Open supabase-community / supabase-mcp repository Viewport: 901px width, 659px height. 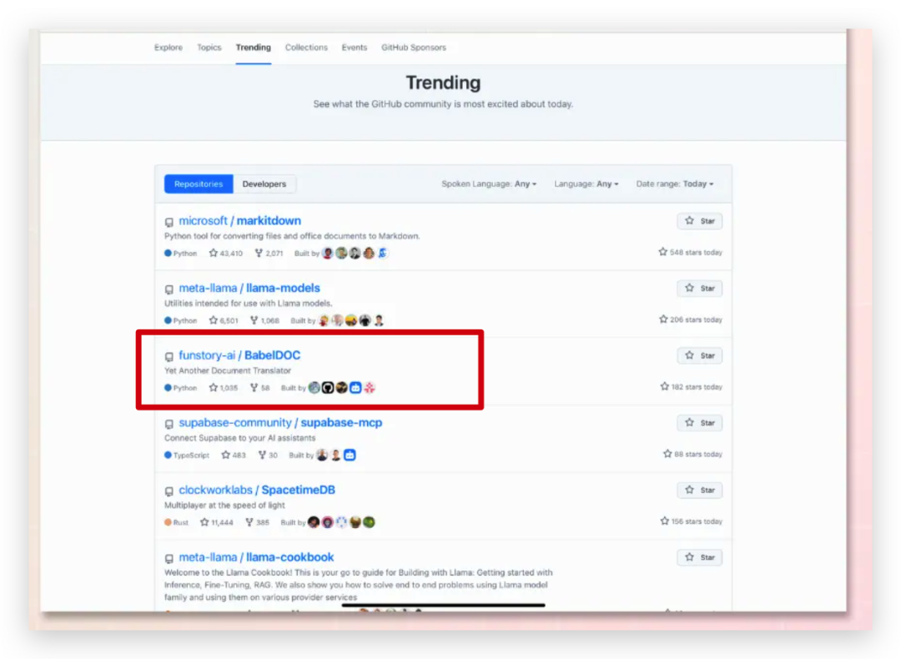[x=280, y=422]
